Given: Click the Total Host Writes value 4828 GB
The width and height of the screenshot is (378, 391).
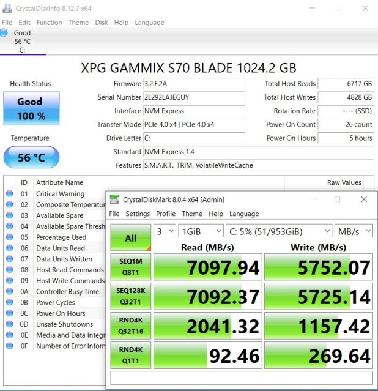Looking at the screenshot, I should coord(346,97).
